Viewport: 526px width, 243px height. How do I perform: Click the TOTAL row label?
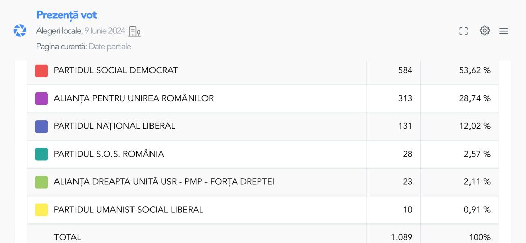[x=67, y=237]
